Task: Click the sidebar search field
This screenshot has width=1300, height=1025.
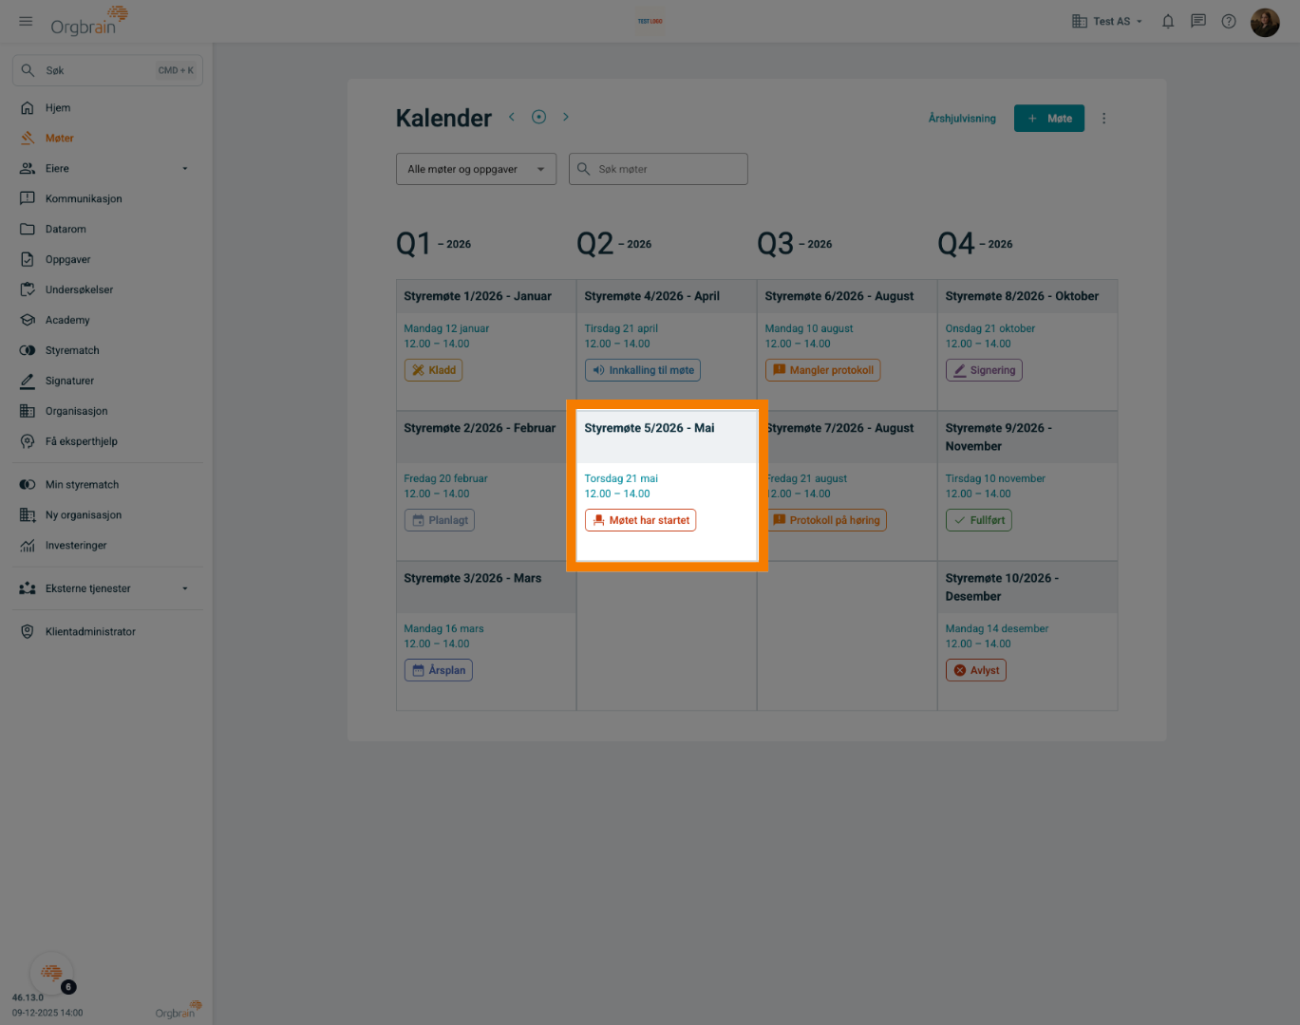Action: coord(107,70)
